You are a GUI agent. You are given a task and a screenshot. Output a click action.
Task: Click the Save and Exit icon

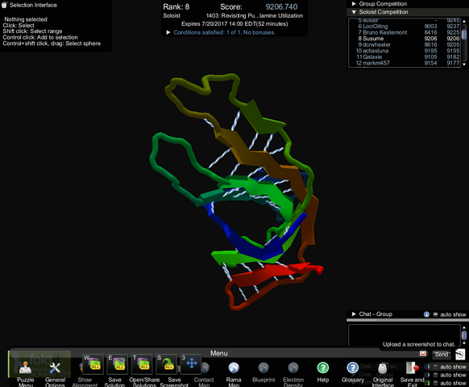(x=412, y=368)
